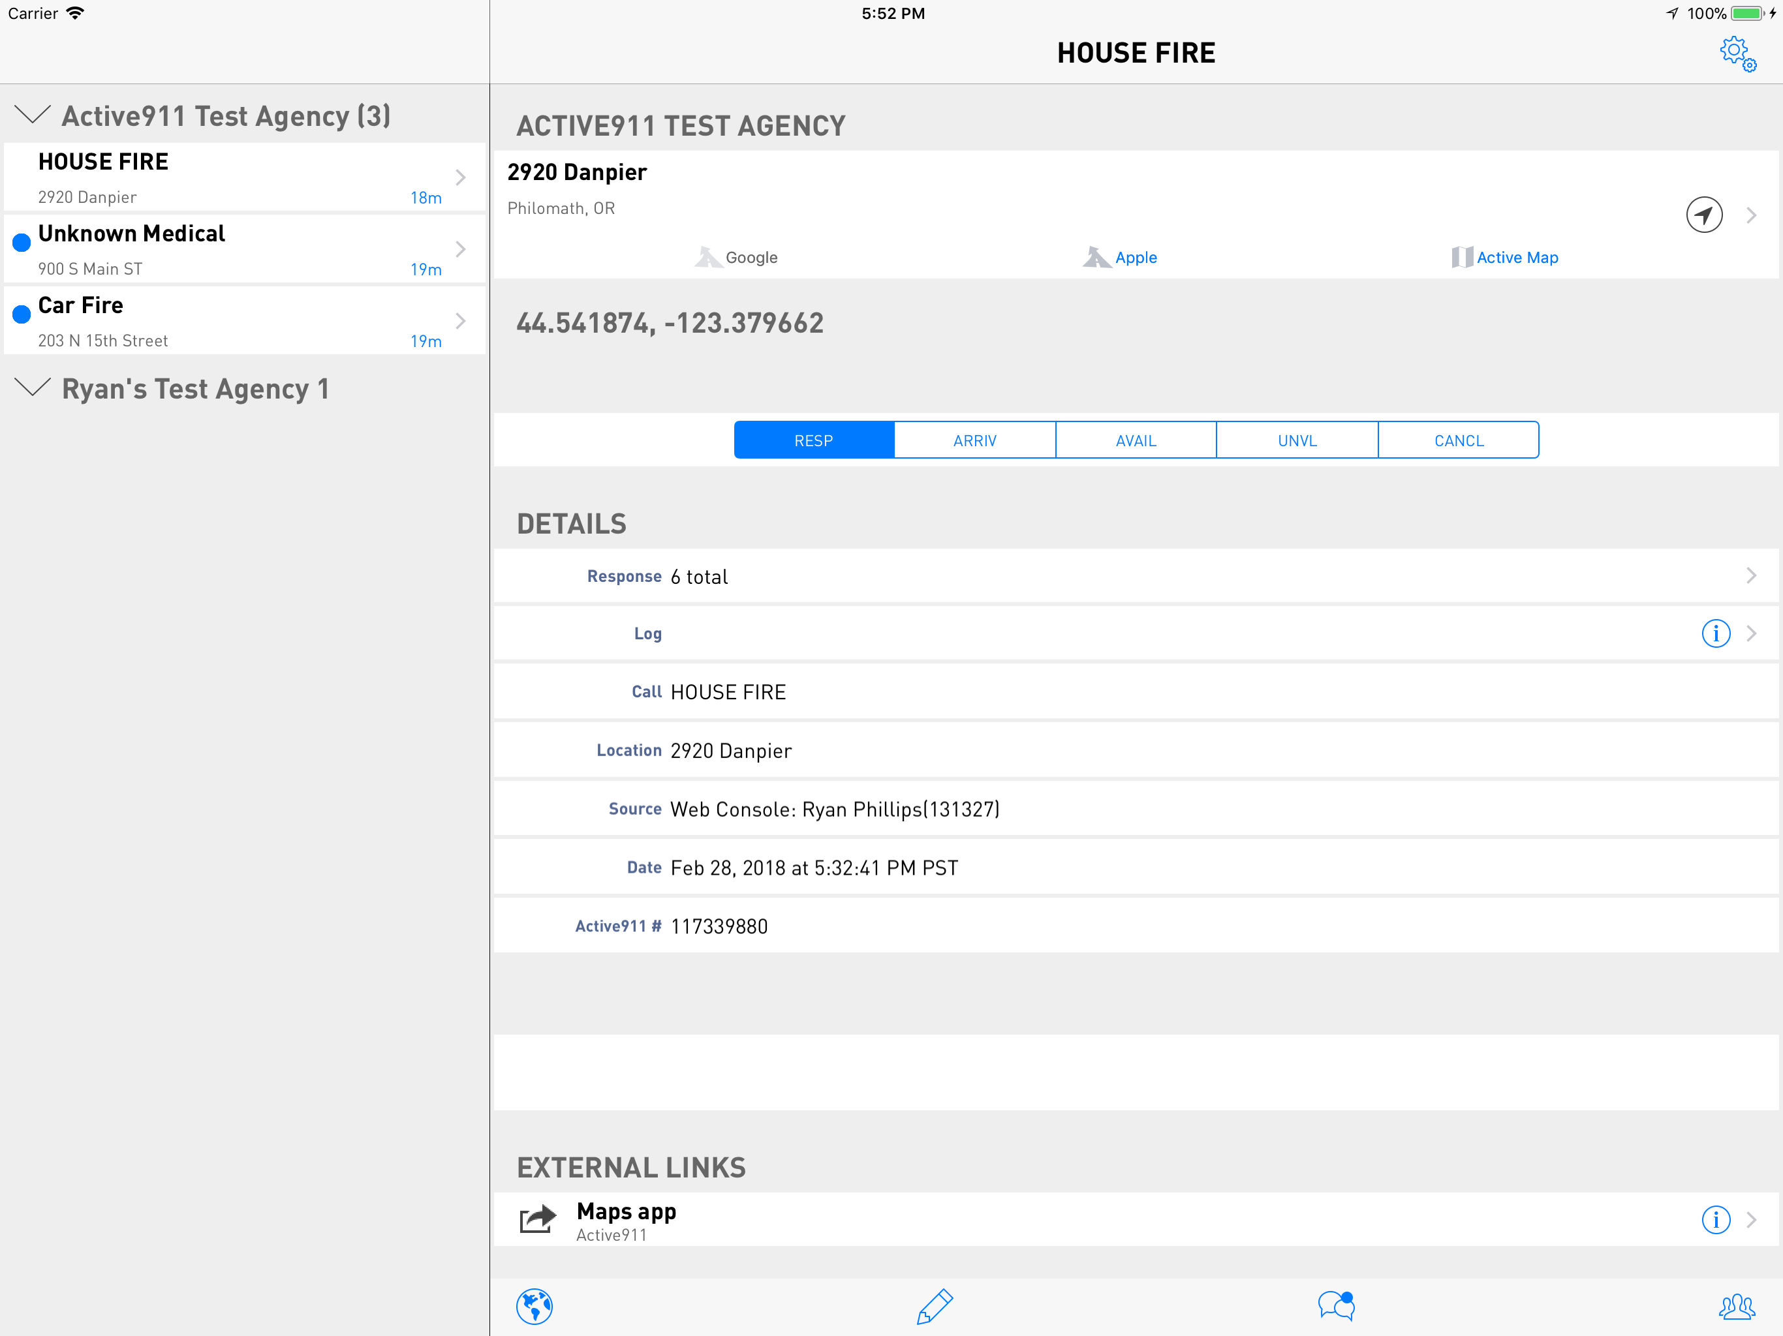Open the globe map icon in bottom toolbar
This screenshot has height=1336, width=1783.
tap(535, 1306)
